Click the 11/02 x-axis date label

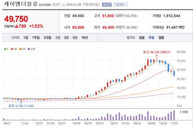tap(24, 123)
